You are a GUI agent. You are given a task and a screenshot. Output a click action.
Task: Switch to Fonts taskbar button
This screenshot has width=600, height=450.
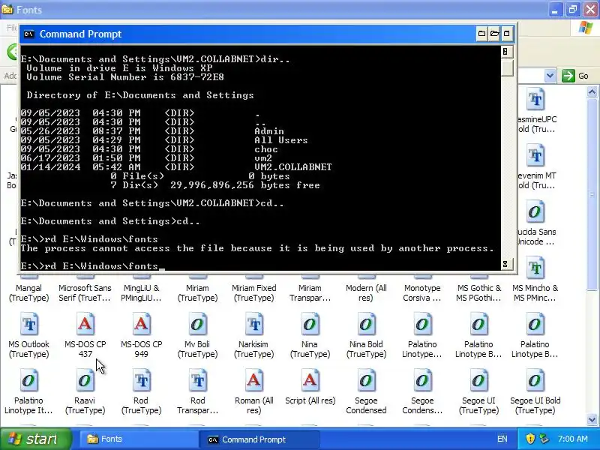click(x=139, y=439)
